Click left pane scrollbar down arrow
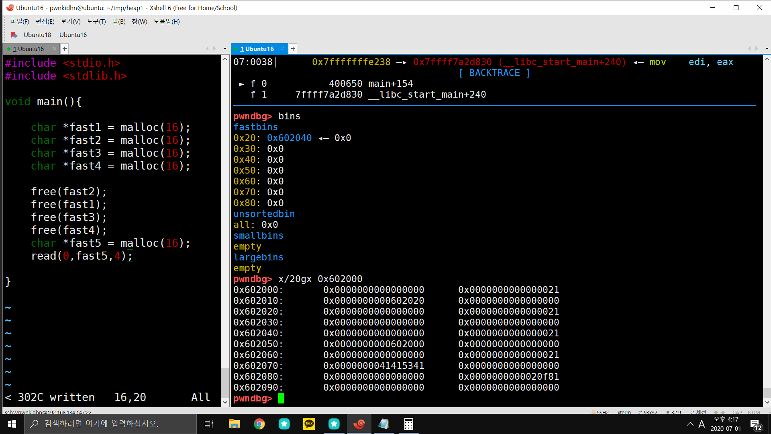Image resolution: width=771 pixels, height=434 pixels. 225,402
